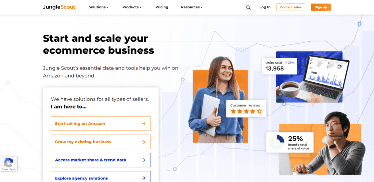Viewport: 374px width, 182px height.
Task: Click the reCAPTCHA badge icon
Action: pyautogui.click(x=9, y=163)
